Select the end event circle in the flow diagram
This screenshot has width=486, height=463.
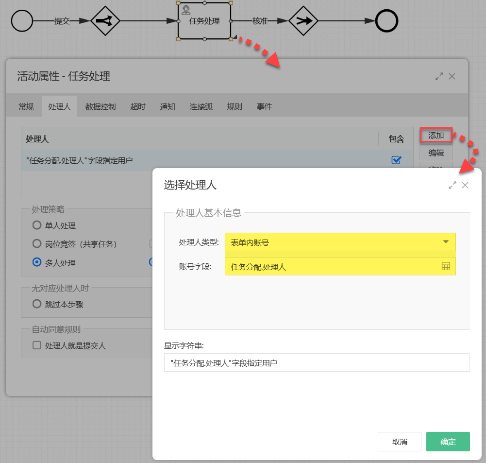coord(387,21)
